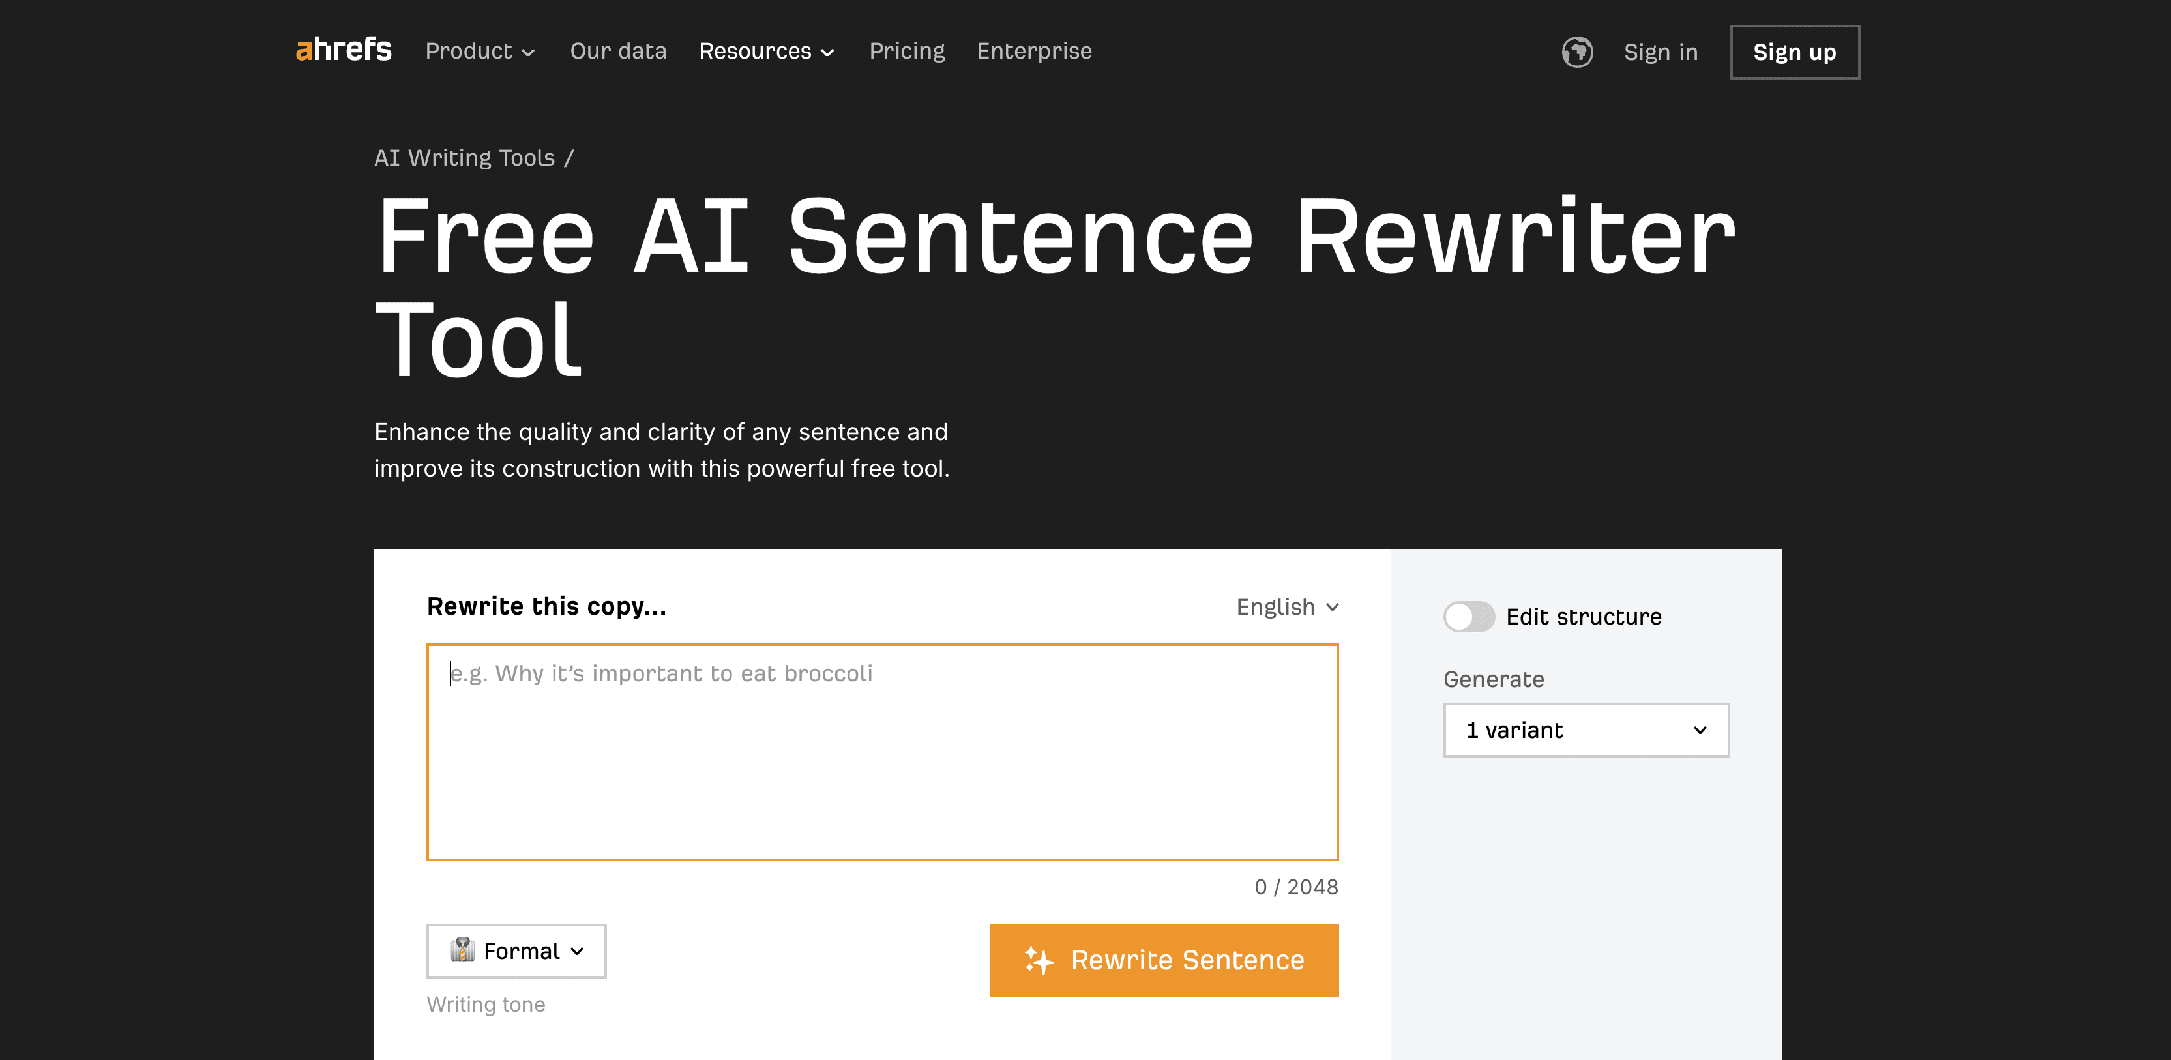Open the globe language selector in header
Screen dimensions: 2171x1060
tap(1578, 52)
